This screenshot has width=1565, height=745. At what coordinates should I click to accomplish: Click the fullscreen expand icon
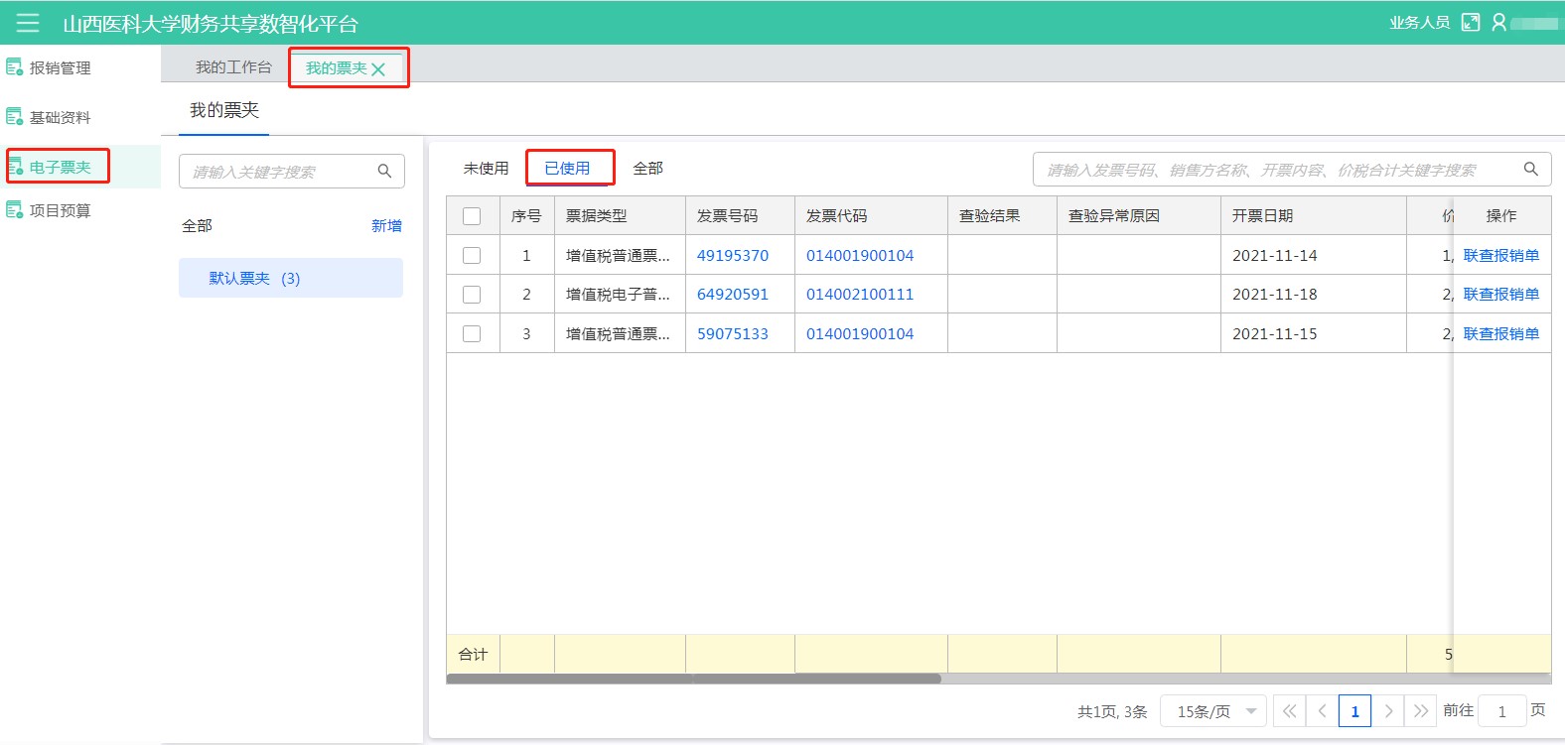[x=1471, y=22]
